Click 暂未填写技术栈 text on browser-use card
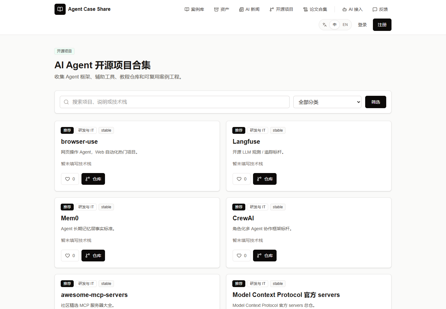 pos(76,164)
